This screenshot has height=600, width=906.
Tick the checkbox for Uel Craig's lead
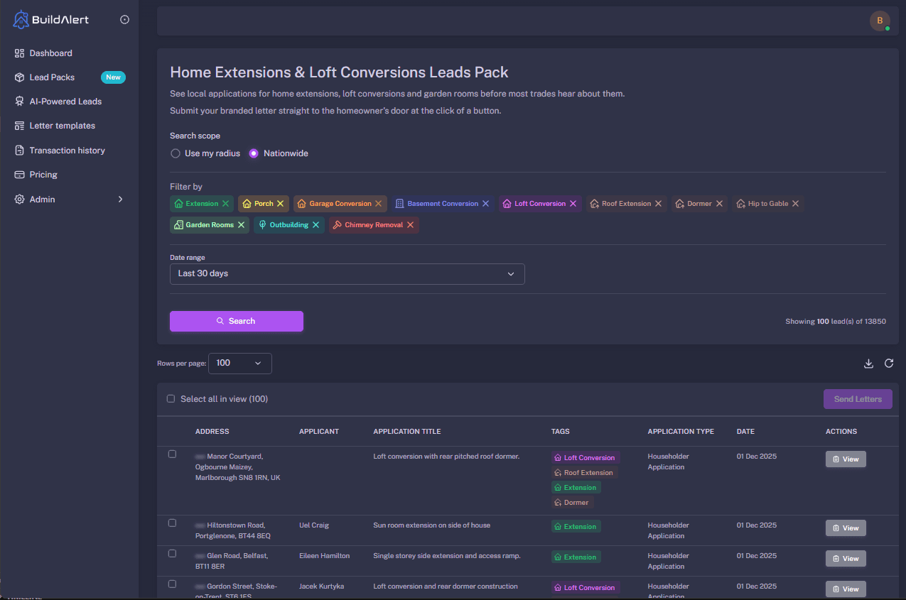click(171, 523)
